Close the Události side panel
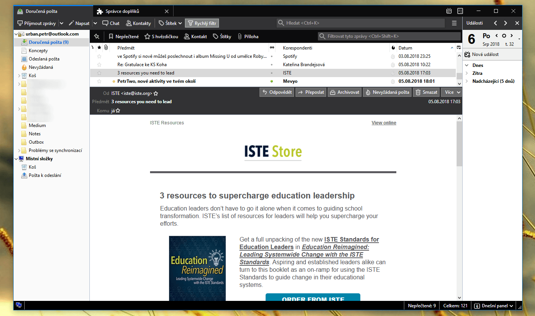This screenshot has height=316, width=535. pyautogui.click(x=517, y=23)
